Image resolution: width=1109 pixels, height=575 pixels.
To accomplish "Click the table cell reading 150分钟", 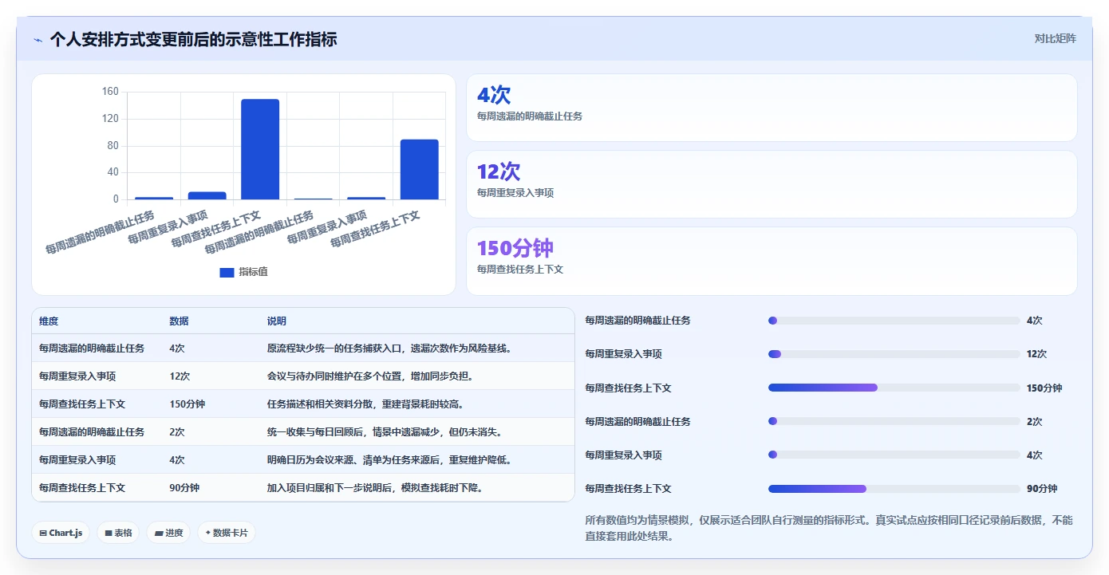I will coord(187,404).
